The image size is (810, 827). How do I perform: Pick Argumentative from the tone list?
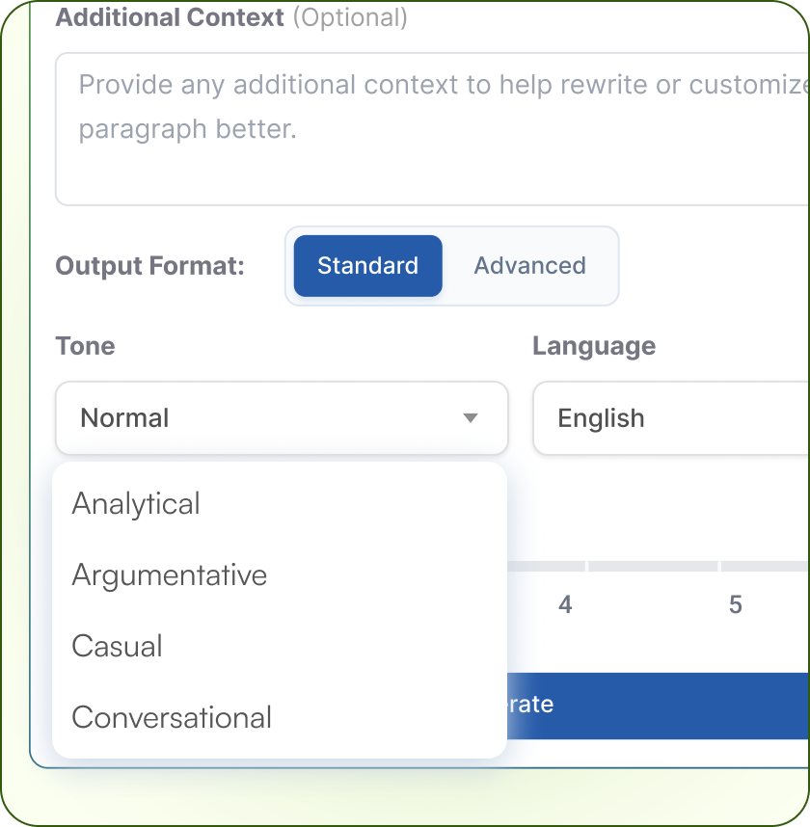(x=170, y=575)
